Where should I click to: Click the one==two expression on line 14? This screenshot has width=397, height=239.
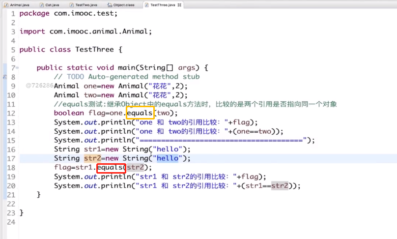[254, 131]
